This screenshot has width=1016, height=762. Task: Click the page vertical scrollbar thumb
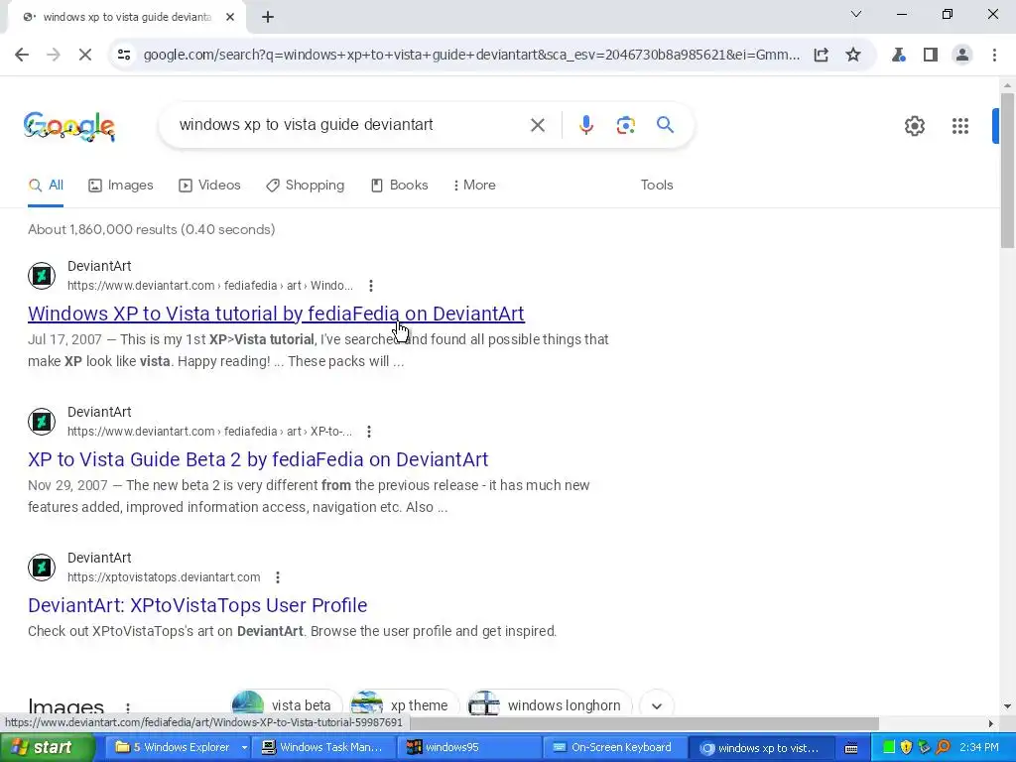[1007, 170]
